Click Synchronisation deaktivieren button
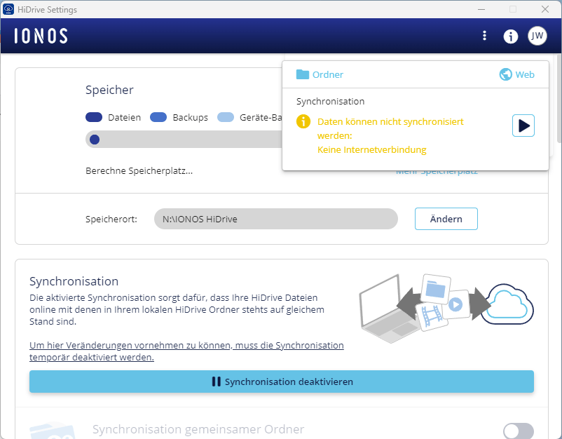The width and height of the screenshot is (562, 439). [282, 381]
